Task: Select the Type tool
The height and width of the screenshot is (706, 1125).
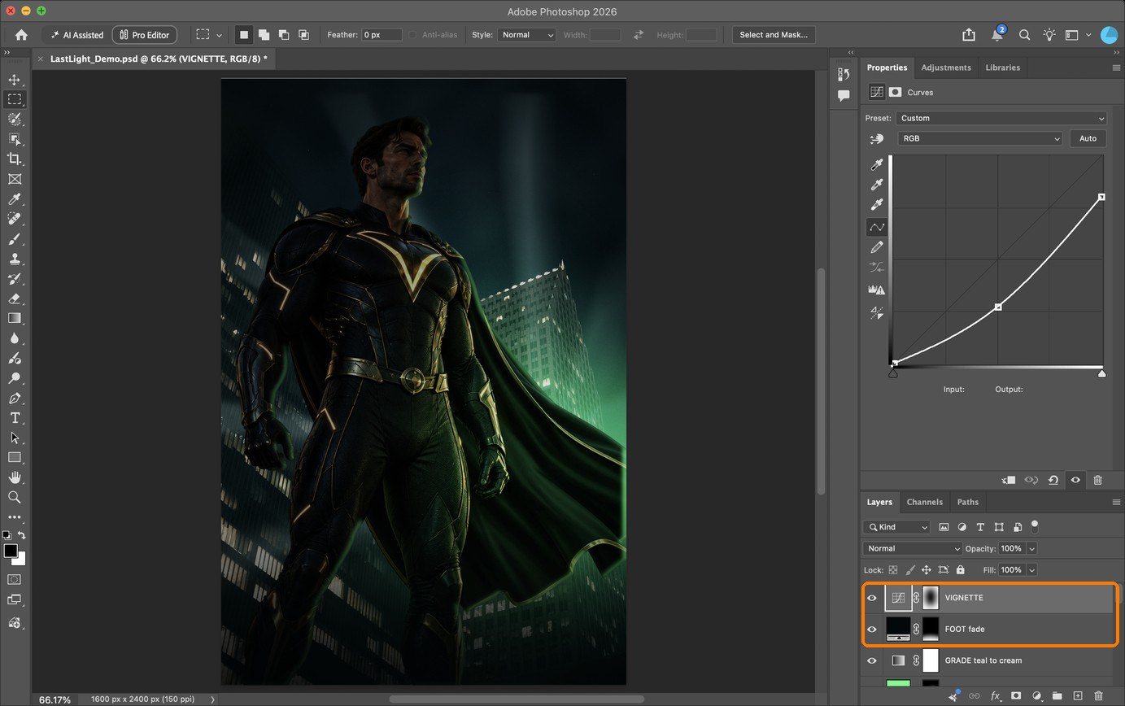Action: [14, 418]
